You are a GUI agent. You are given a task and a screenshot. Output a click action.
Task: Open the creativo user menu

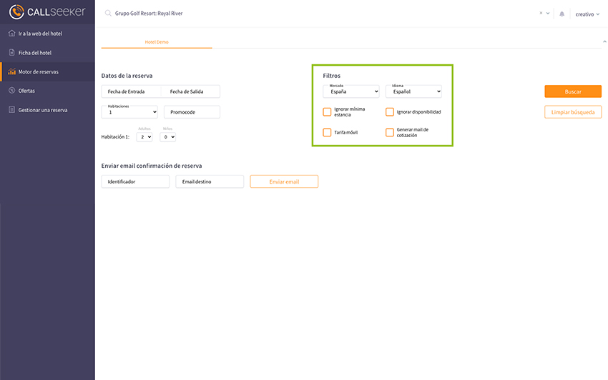(587, 14)
